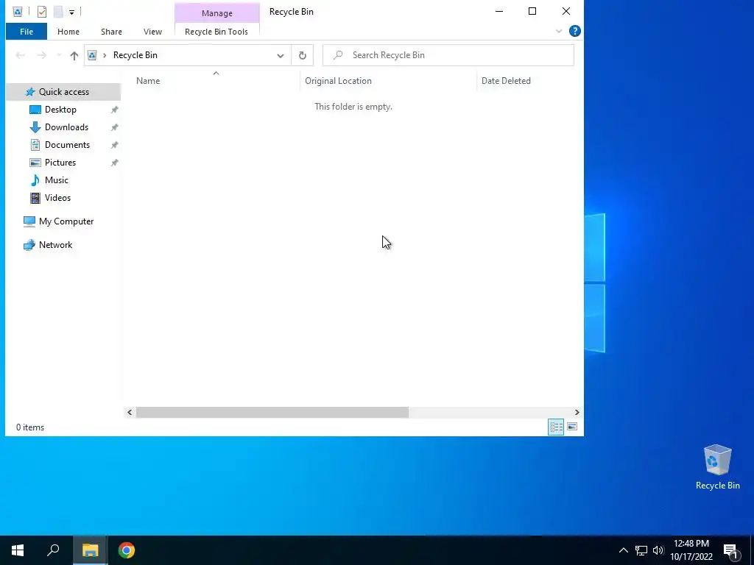The height and width of the screenshot is (565, 754).
Task: Open the network status tray icon
Action: tap(641, 550)
